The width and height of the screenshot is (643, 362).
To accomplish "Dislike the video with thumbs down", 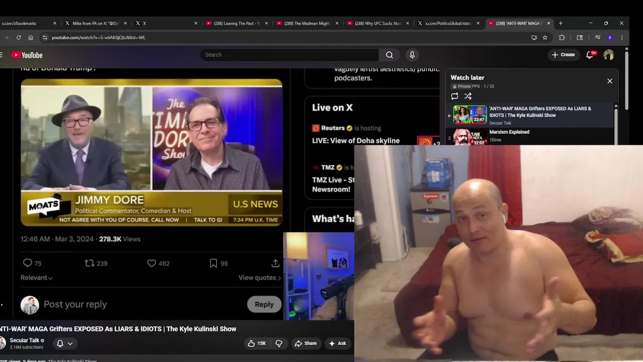I will coord(279,343).
